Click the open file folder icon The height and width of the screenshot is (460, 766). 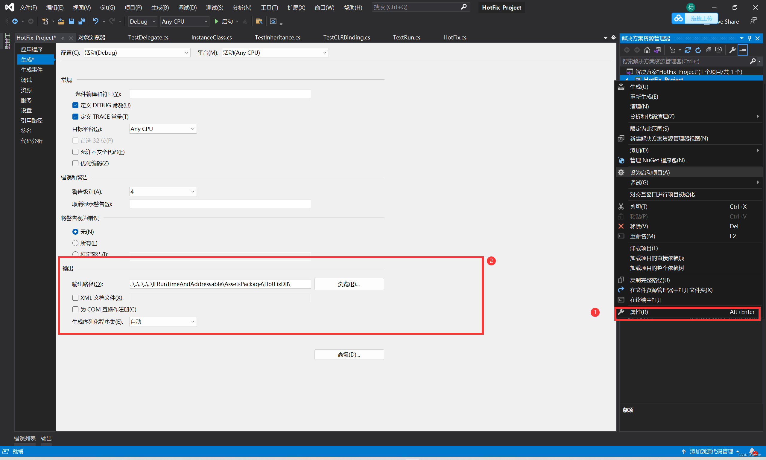click(x=61, y=22)
